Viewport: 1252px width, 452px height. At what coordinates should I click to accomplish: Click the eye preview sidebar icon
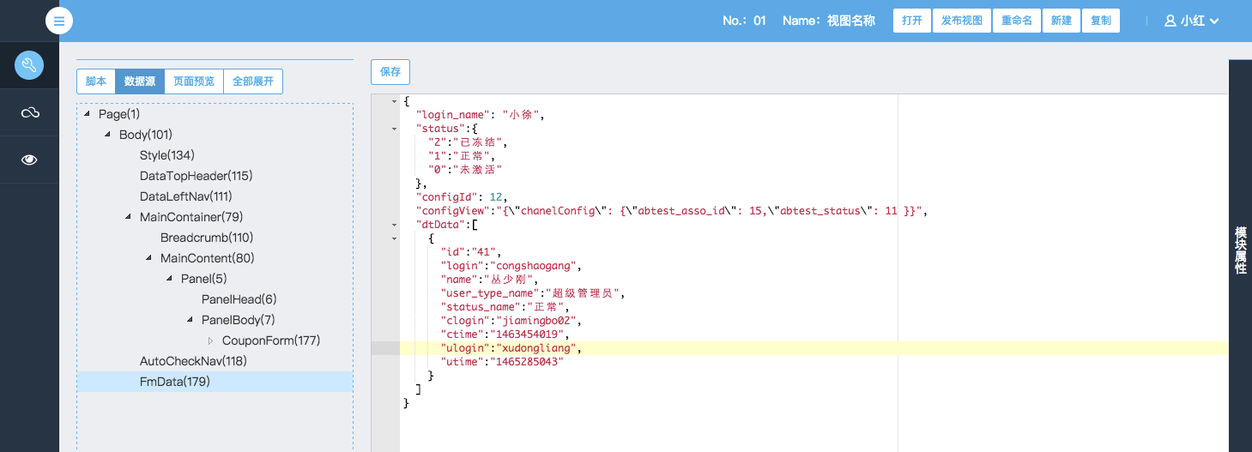click(29, 160)
